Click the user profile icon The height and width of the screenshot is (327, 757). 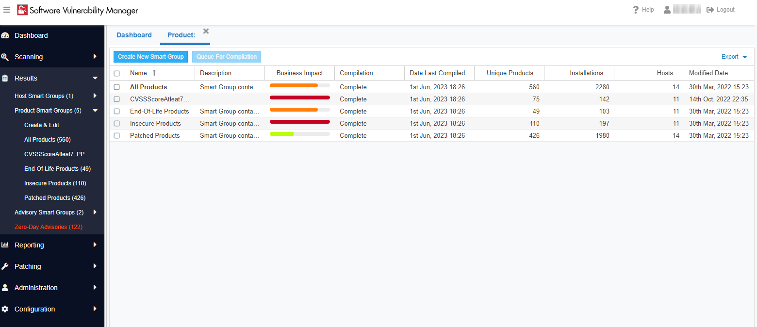coord(667,10)
